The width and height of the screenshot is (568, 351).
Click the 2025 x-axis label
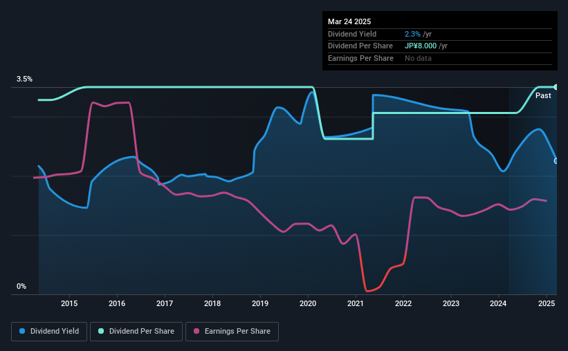coord(547,303)
